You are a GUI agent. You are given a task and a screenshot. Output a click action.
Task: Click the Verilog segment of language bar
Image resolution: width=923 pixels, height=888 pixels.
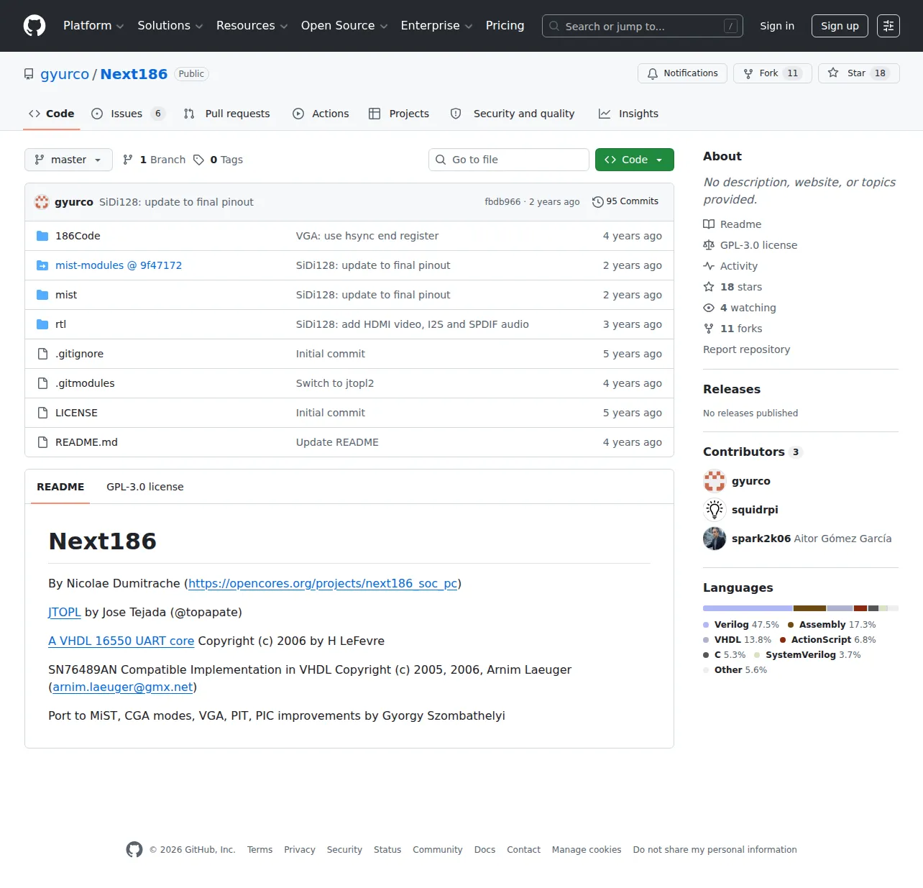coord(748,608)
